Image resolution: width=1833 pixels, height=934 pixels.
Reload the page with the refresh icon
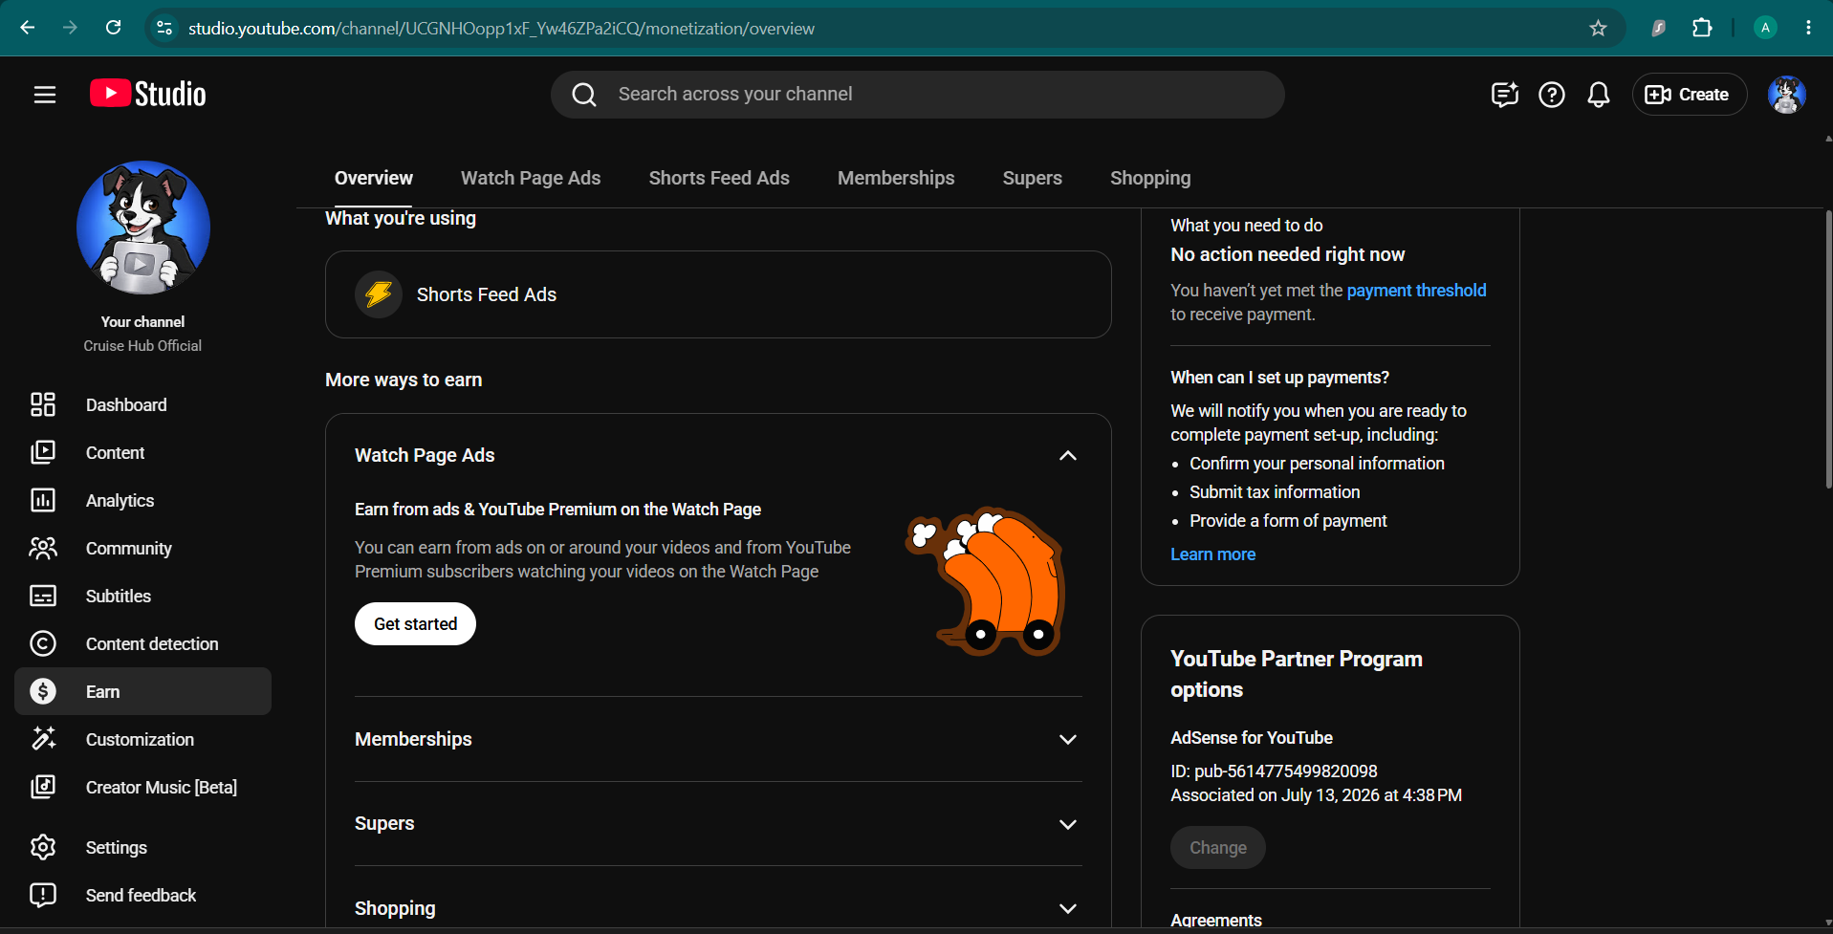113,28
